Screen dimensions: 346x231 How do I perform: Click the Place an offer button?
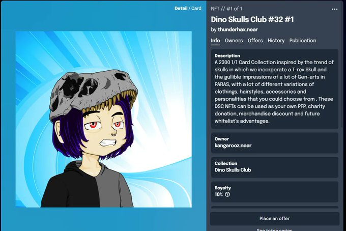pyautogui.click(x=274, y=219)
